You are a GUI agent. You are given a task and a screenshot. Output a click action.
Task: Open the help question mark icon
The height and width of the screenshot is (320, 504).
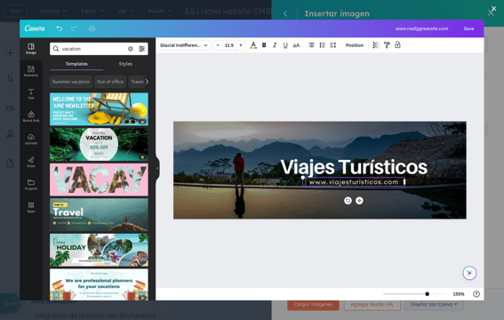476,294
